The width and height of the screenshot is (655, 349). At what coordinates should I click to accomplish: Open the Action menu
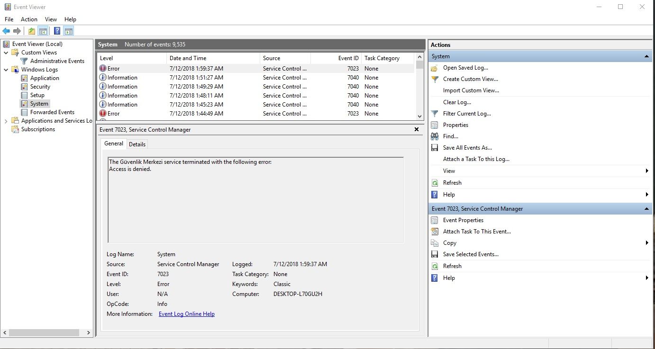[29, 19]
